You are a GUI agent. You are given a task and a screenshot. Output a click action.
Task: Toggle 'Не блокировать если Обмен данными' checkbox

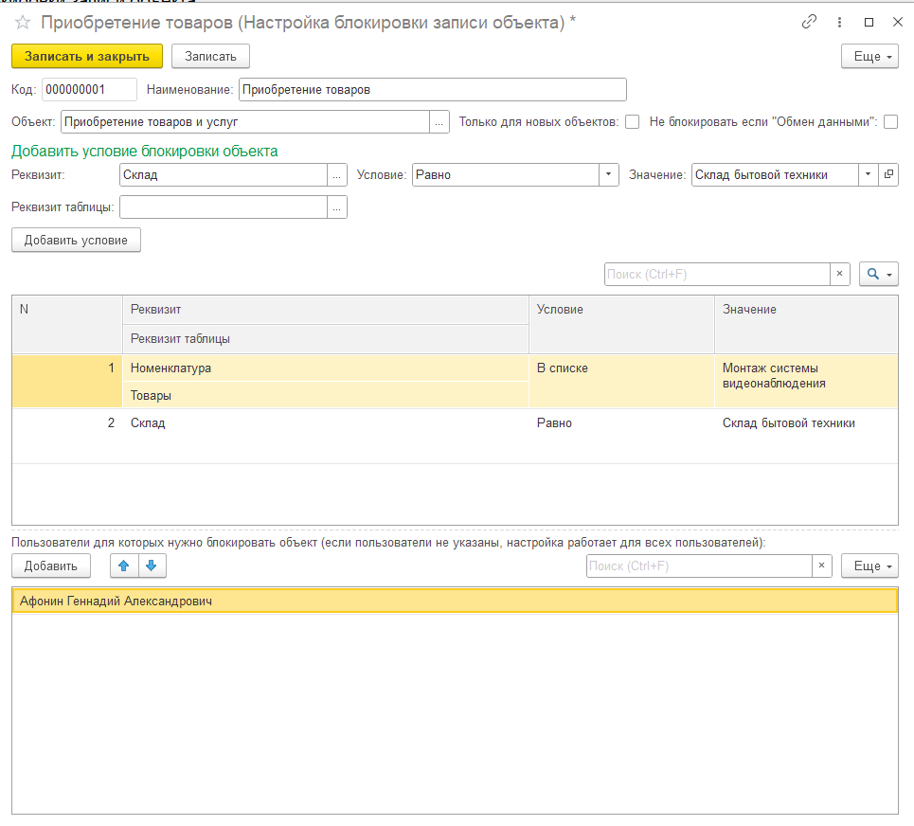click(890, 122)
